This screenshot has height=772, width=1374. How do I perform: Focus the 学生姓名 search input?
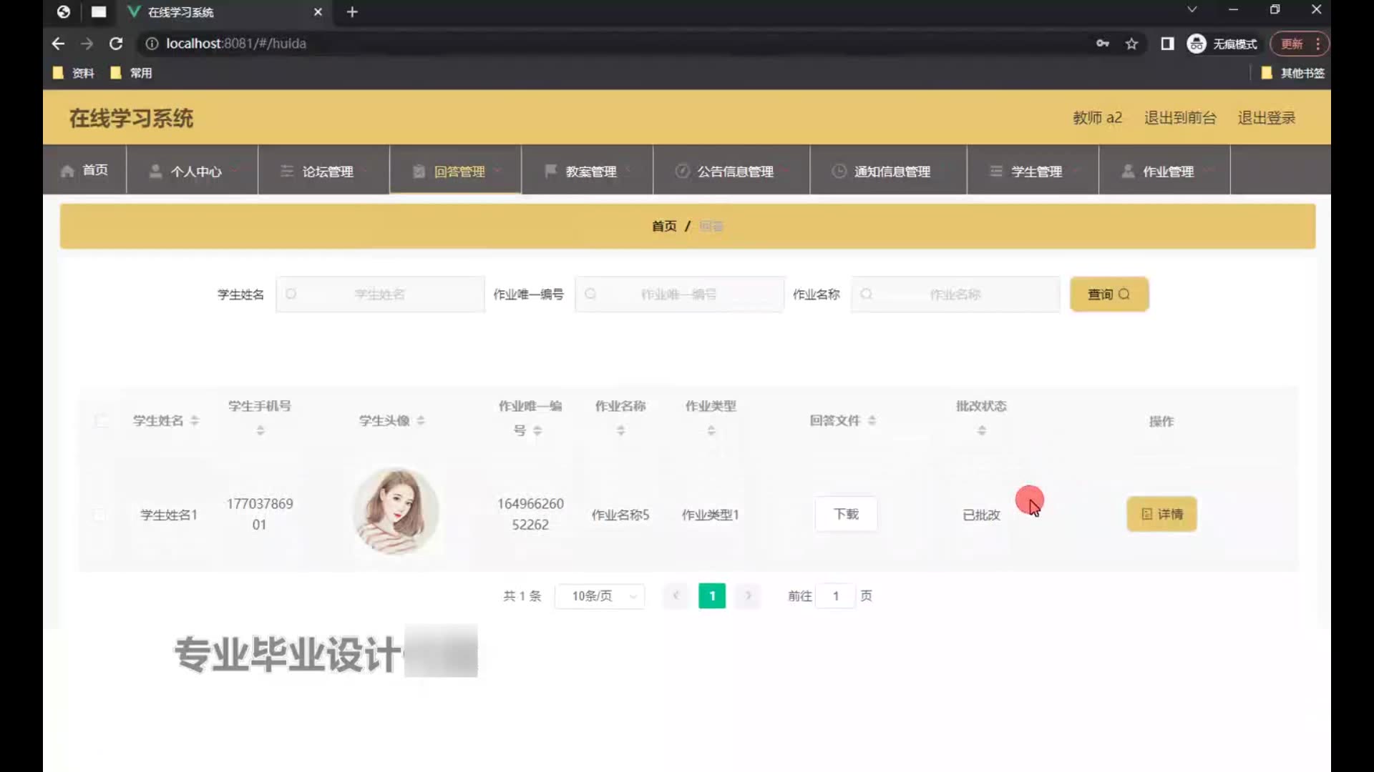[380, 294]
